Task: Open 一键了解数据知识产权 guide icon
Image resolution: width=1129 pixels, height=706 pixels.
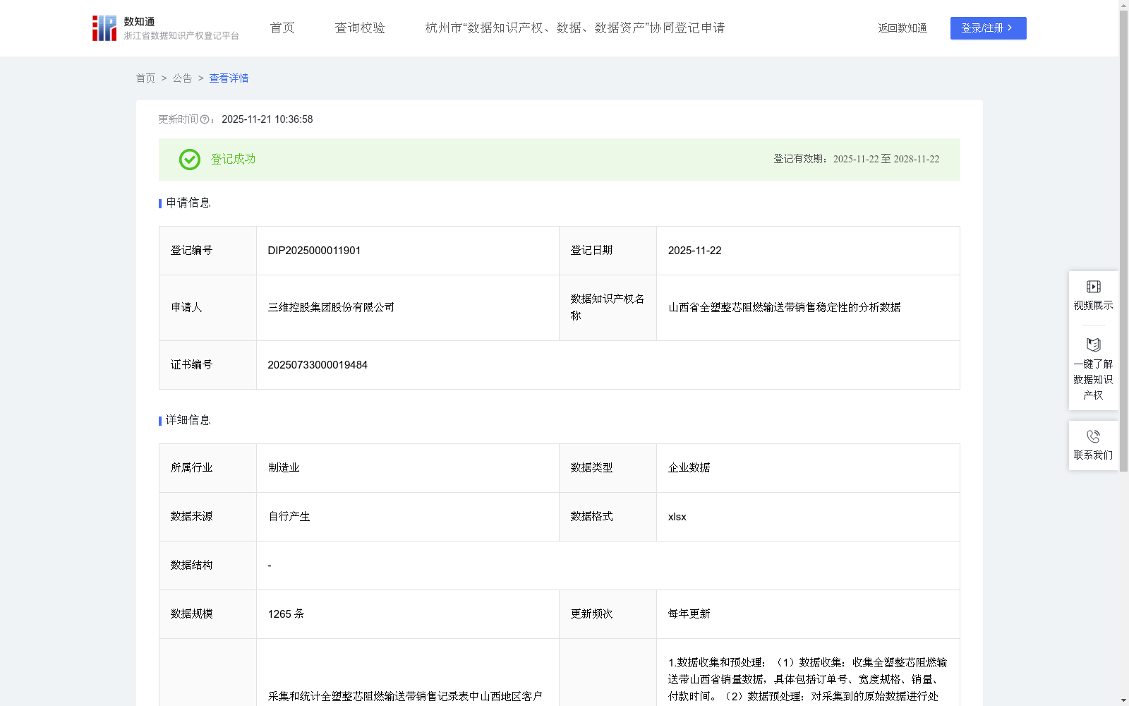Action: coord(1093,345)
